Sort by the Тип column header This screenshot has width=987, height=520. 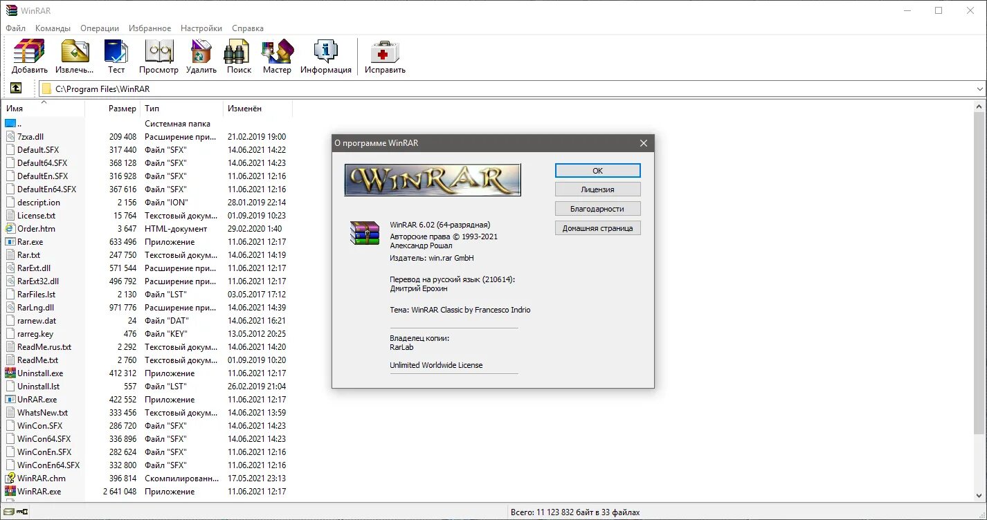[182, 109]
